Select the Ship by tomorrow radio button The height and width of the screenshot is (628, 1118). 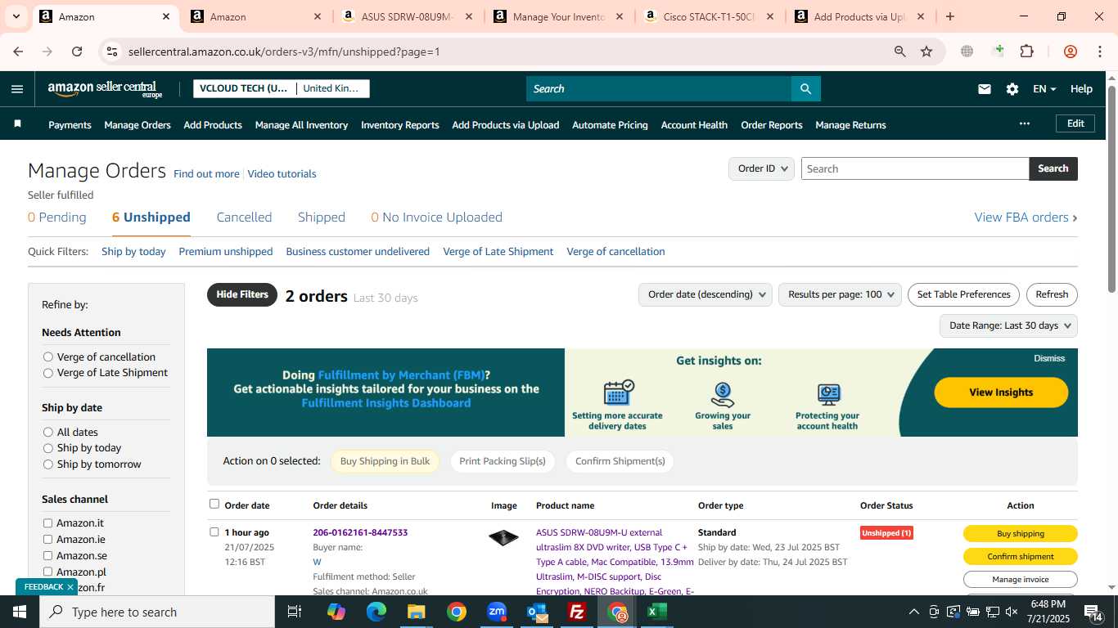(x=48, y=464)
